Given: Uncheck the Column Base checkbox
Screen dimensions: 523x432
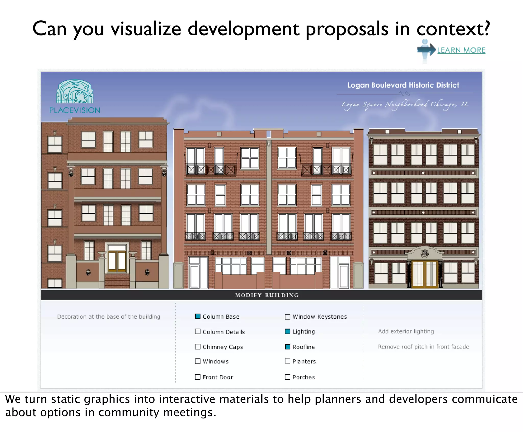Looking at the screenshot, I should (x=198, y=316).
